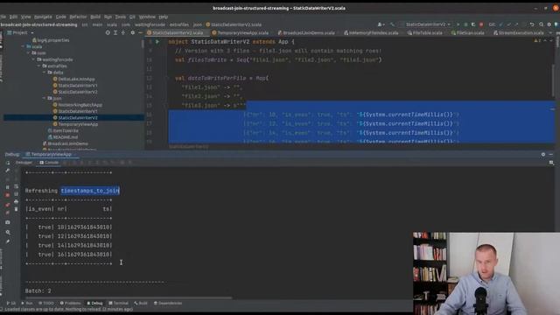Switch to the BroadcastJoinDemo.scala editor tab

point(306,33)
